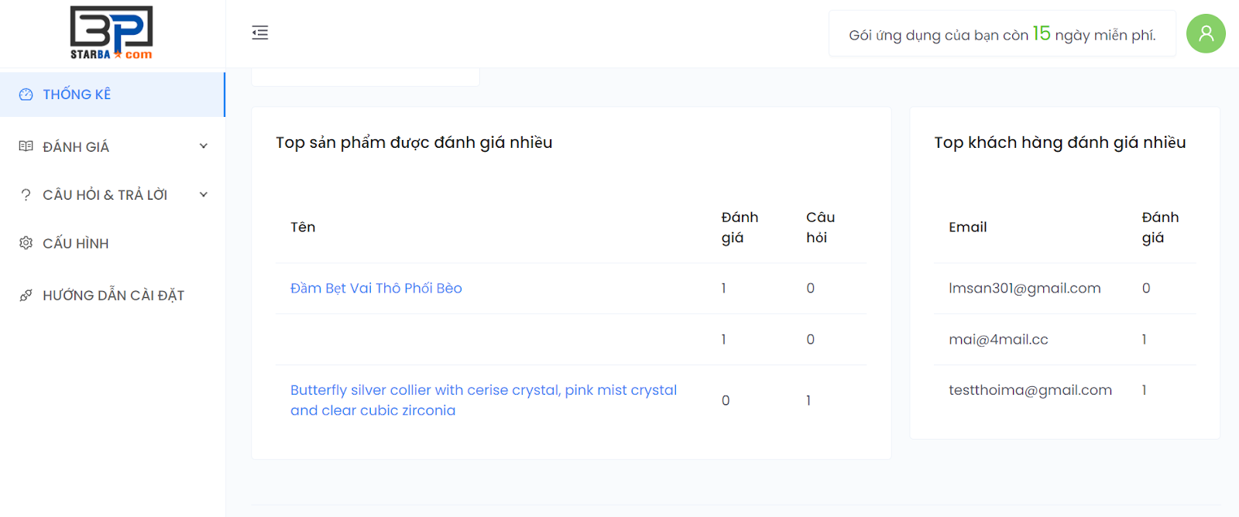Click the Cấu Hình gear icon
Image resolution: width=1239 pixels, height=517 pixels.
pyautogui.click(x=26, y=243)
